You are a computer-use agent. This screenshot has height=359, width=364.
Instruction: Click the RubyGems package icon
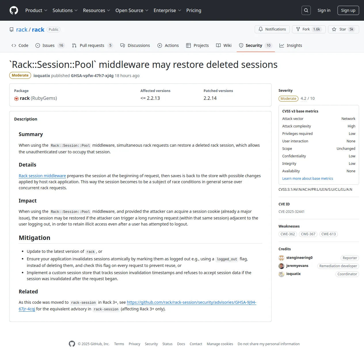click(x=16, y=99)
